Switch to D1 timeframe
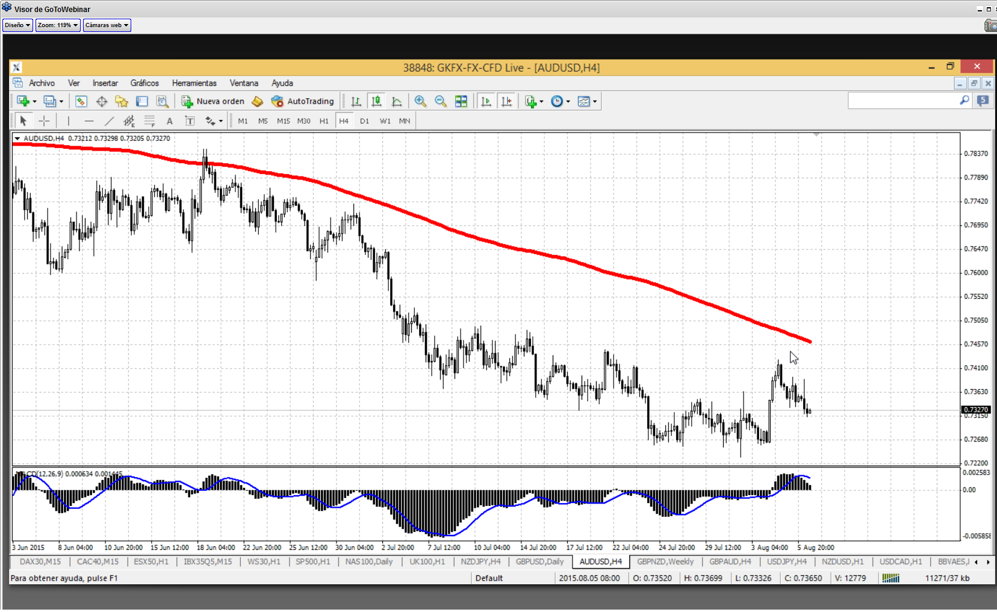Image resolution: width=997 pixels, height=612 pixels. coord(364,121)
